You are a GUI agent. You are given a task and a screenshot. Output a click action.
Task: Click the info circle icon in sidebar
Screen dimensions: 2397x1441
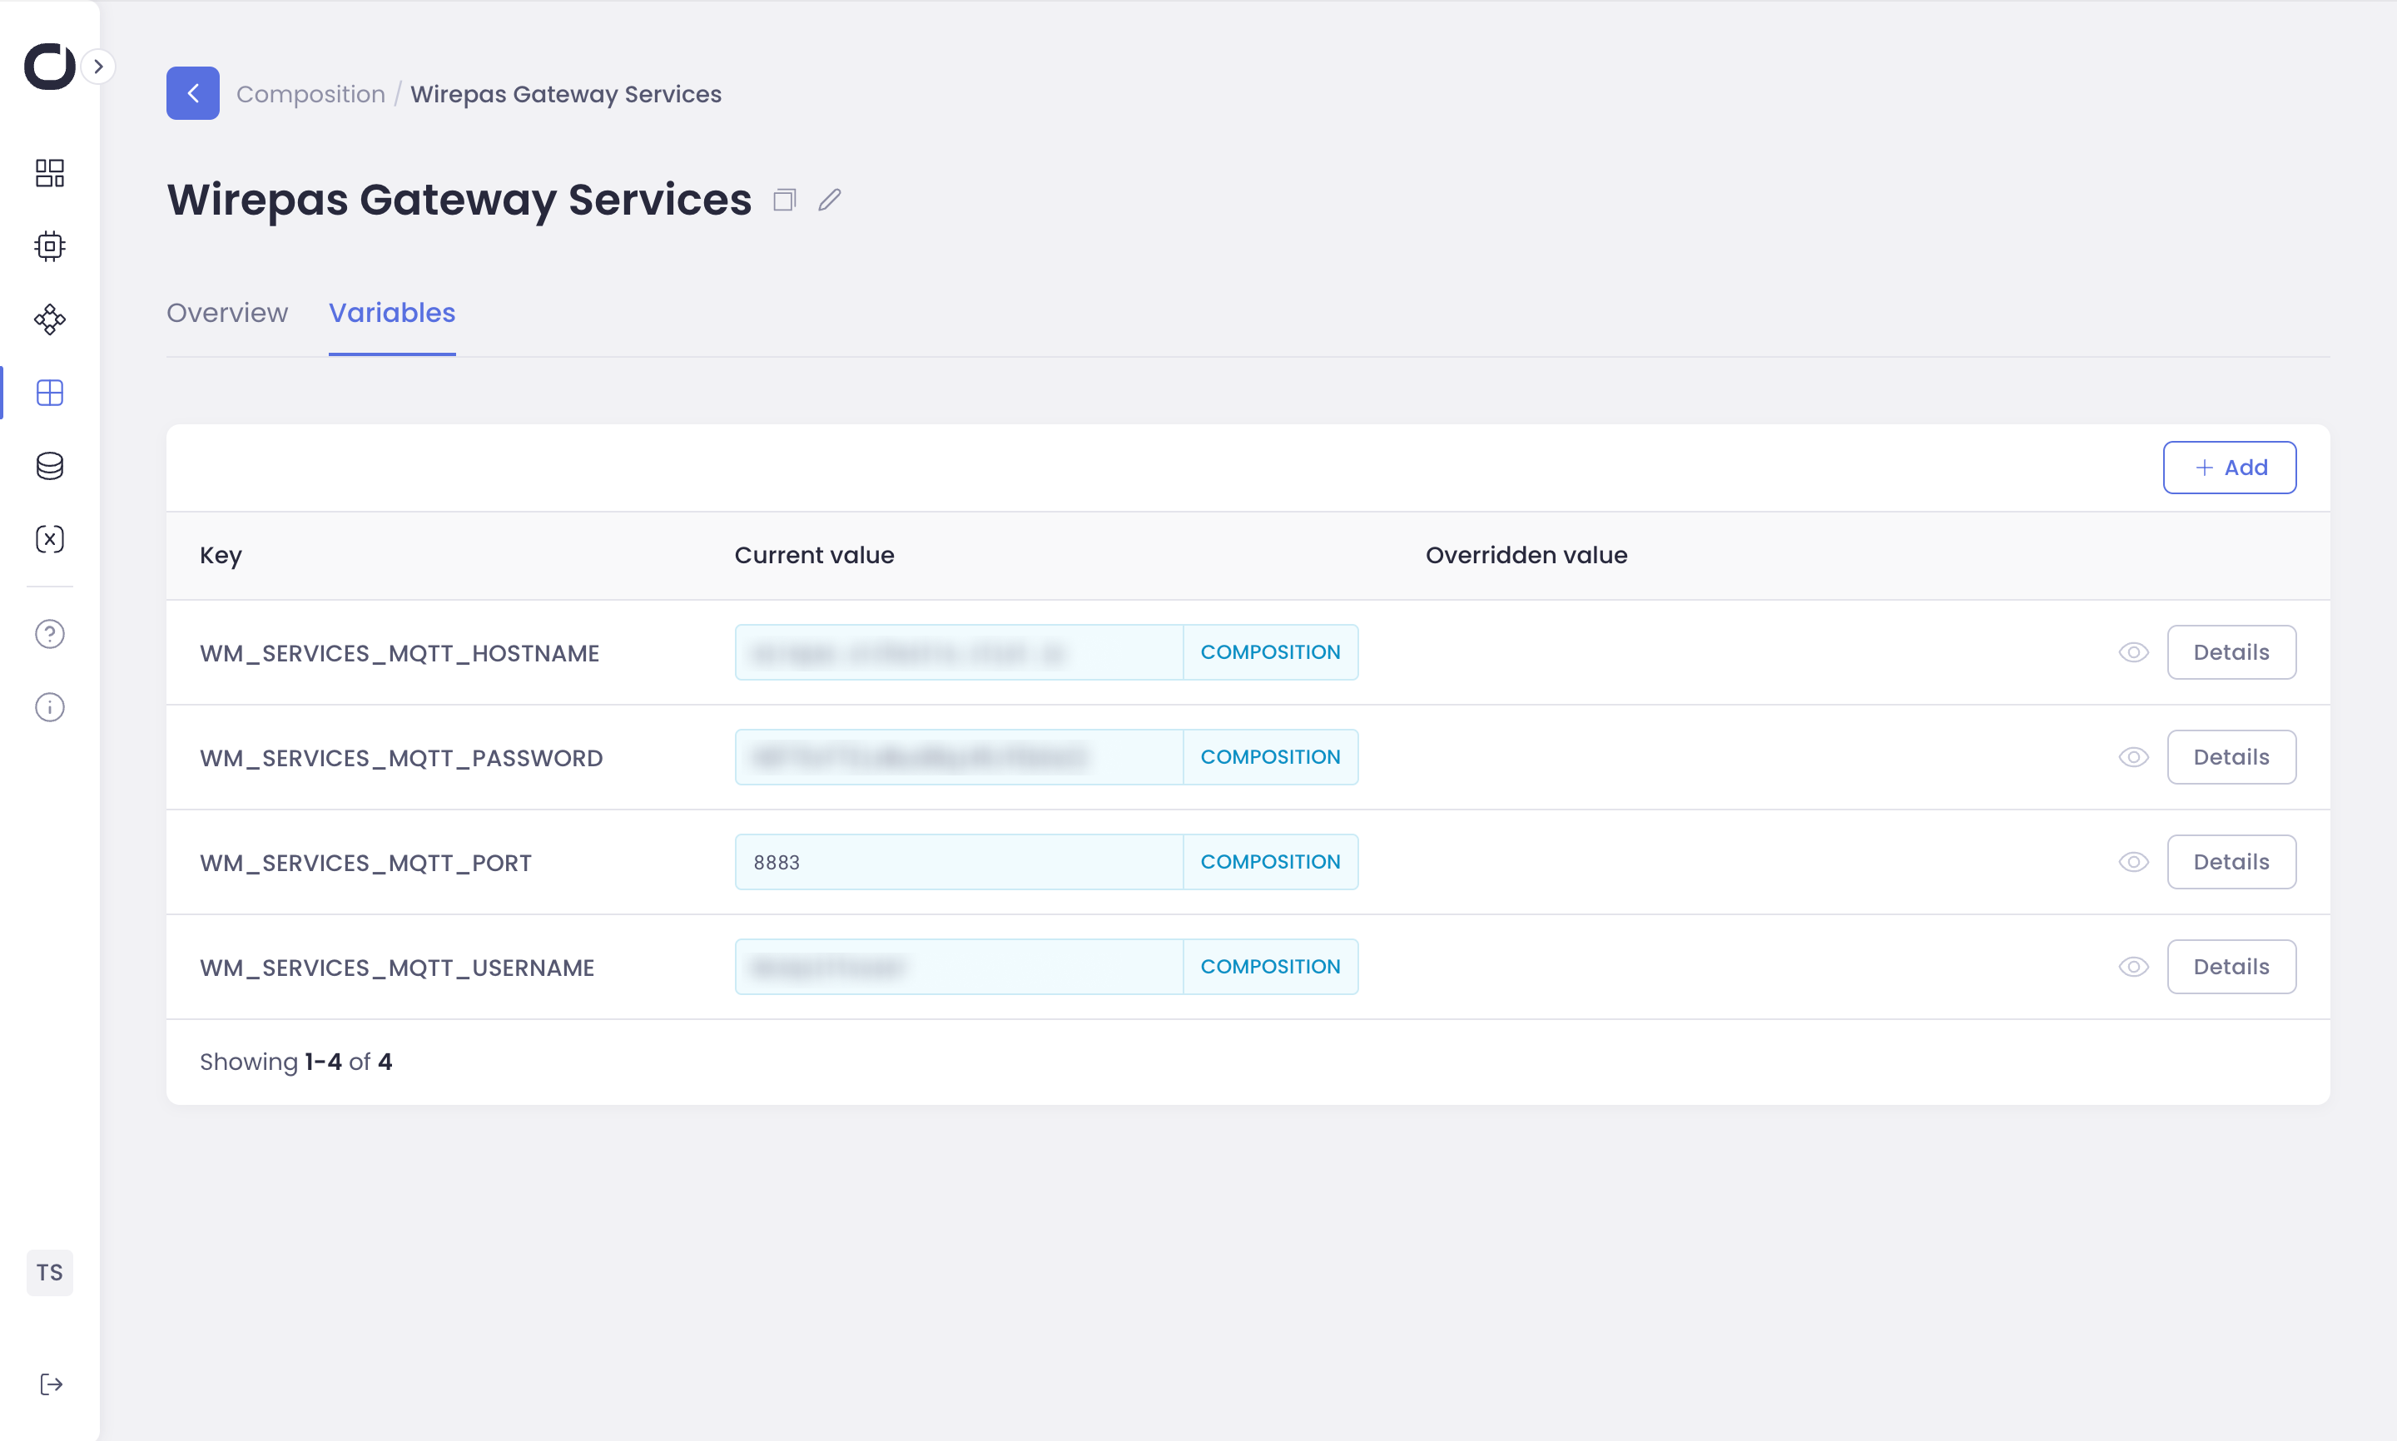tap(50, 707)
